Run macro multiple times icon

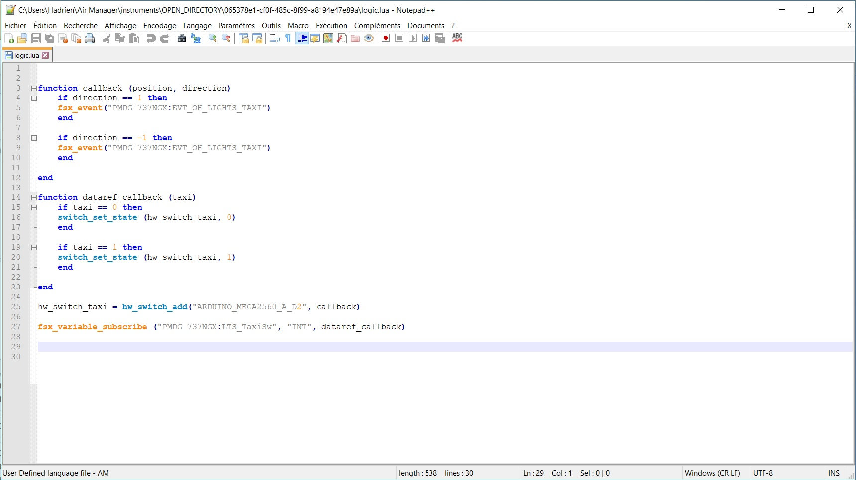click(x=426, y=38)
